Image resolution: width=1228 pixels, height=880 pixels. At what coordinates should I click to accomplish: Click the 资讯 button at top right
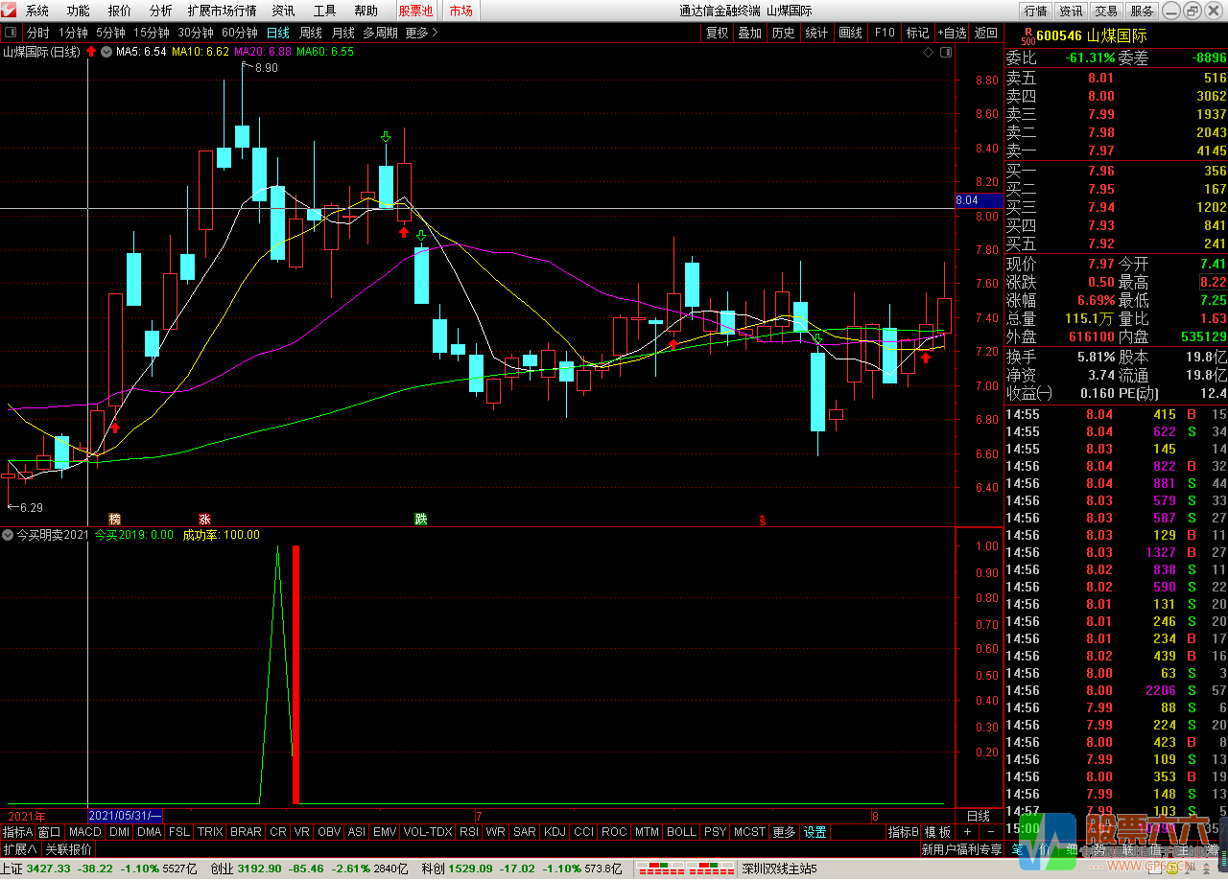point(1071,11)
